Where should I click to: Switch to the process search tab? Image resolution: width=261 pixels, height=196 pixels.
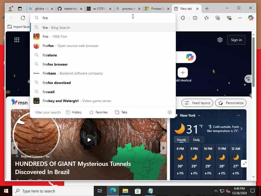click(x=128, y=9)
